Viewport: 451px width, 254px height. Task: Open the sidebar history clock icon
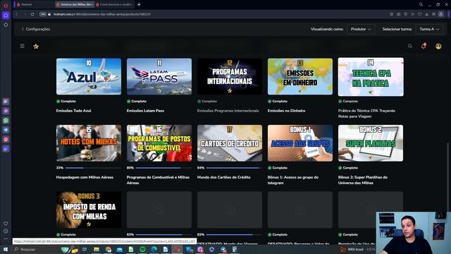(6, 231)
